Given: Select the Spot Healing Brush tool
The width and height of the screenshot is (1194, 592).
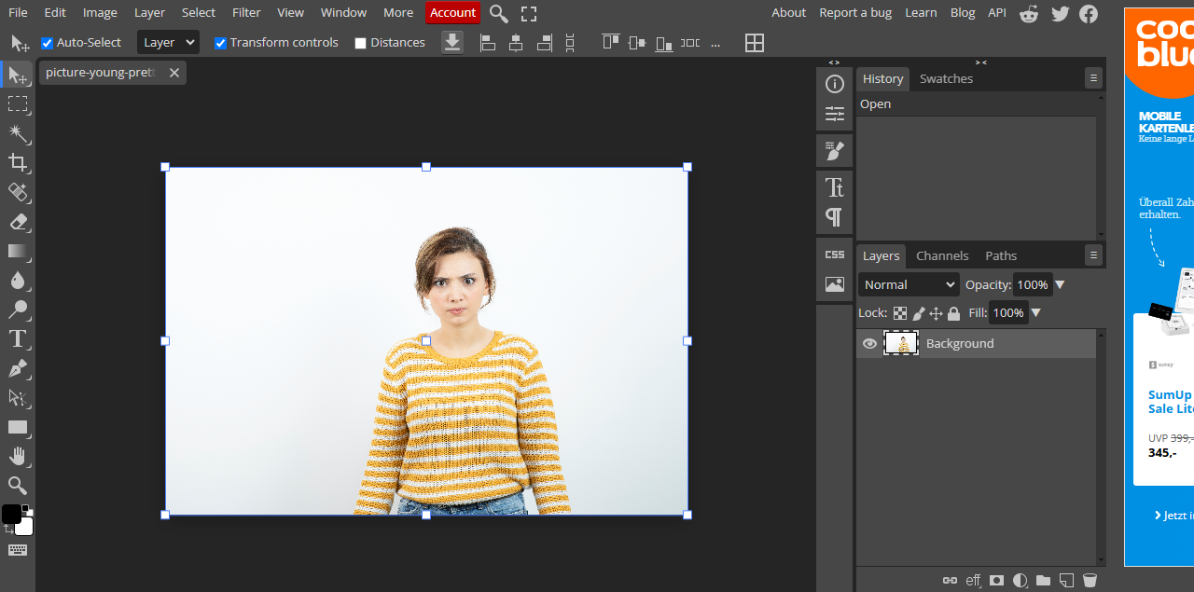Looking at the screenshot, I should pyautogui.click(x=18, y=192).
